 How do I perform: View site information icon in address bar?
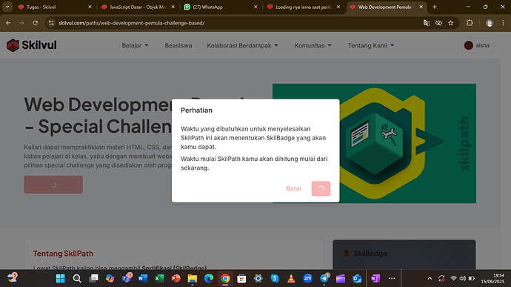point(51,23)
